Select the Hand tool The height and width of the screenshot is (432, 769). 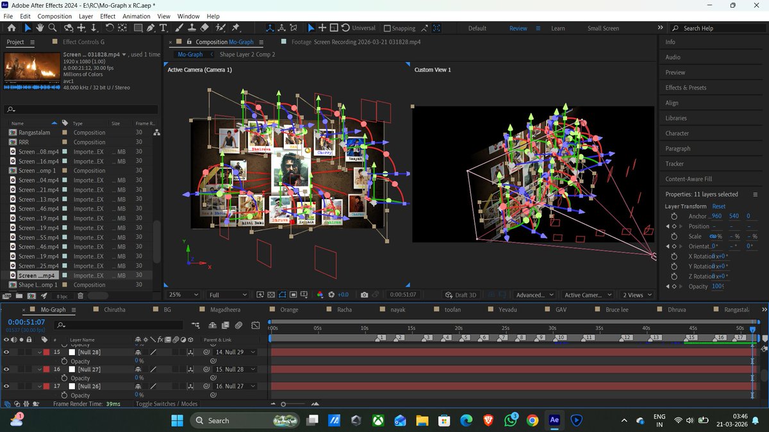40,28
